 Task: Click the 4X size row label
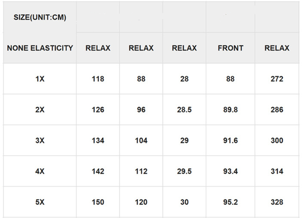point(40,171)
